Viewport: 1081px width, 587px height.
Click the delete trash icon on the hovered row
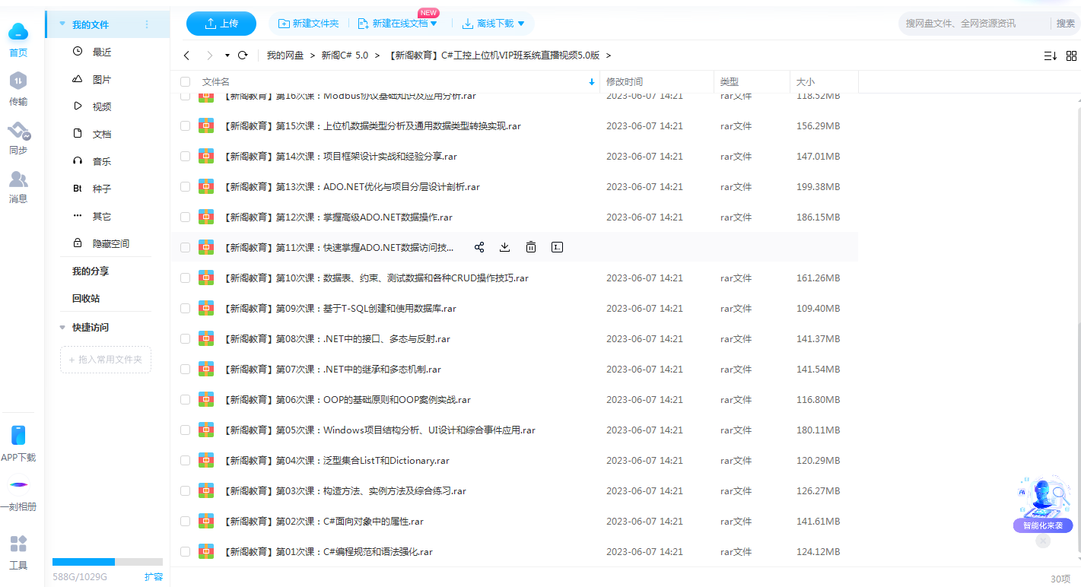(531, 247)
